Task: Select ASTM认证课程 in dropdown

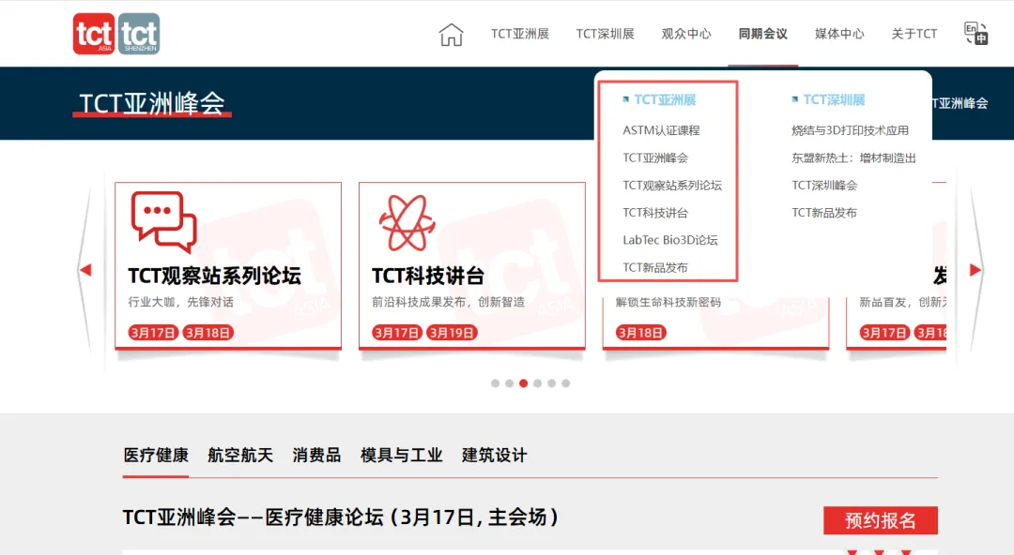Action: (x=661, y=130)
